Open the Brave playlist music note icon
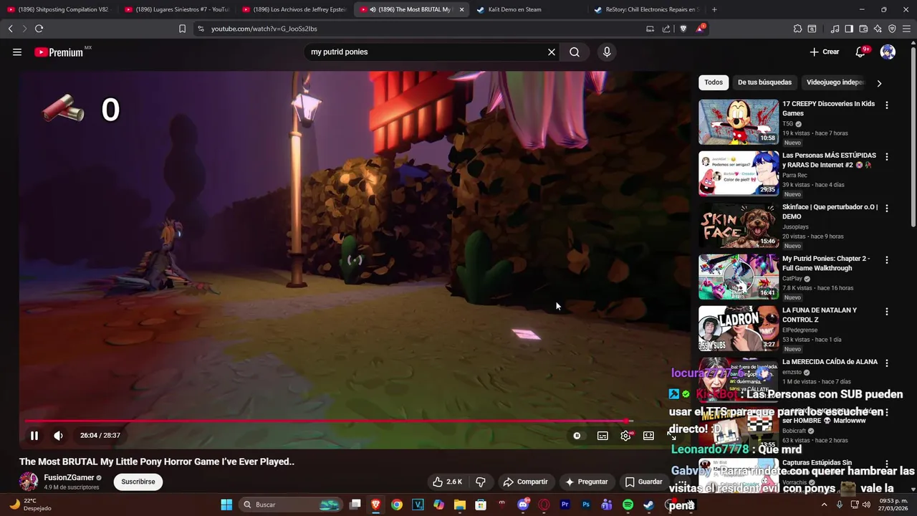Screen dimensions: 917x516 coord(835,29)
